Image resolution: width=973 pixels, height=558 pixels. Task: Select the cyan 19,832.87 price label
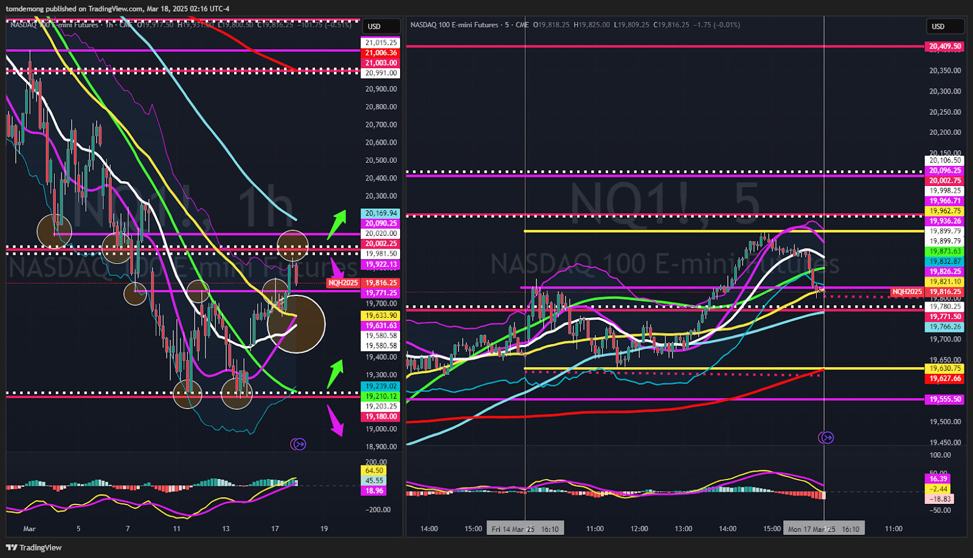(x=945, y=261)
